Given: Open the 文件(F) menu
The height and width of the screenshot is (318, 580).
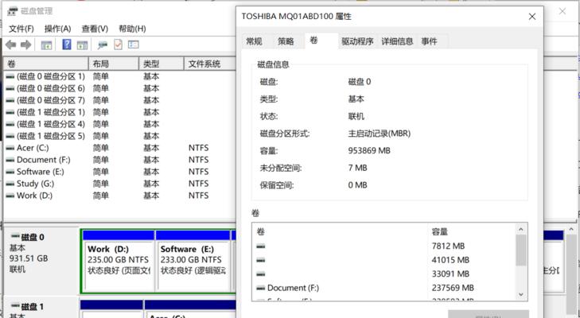Looking at the screenshot, I should [21, 29].
